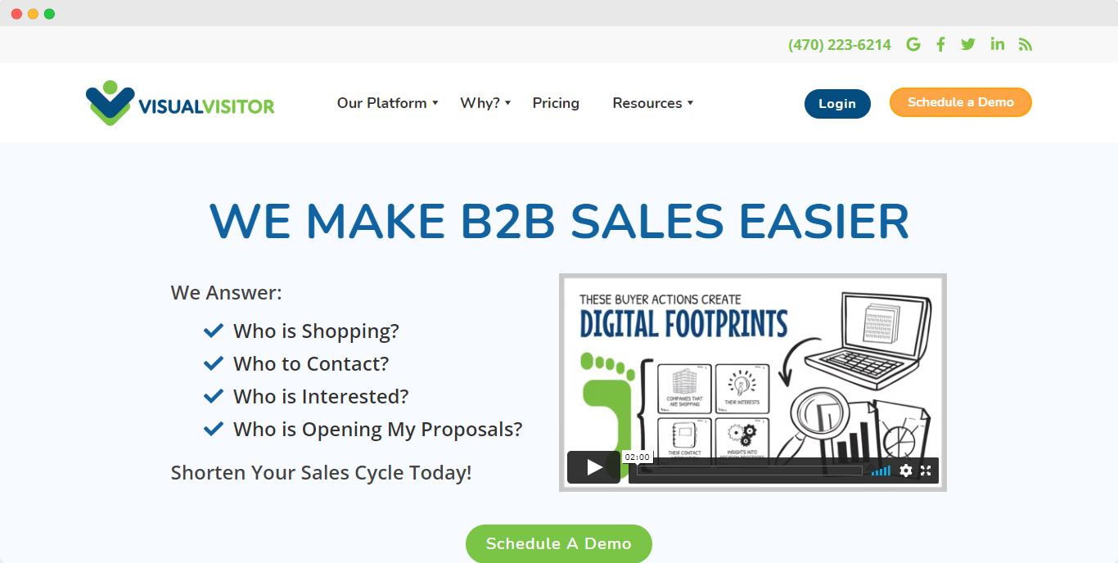Open the RSS feed icon
This screenshot has width=1118, height=563.
[x=1025, y=44]
